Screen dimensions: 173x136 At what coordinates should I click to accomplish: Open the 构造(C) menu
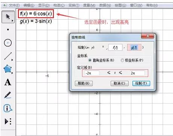click(59, 5)
